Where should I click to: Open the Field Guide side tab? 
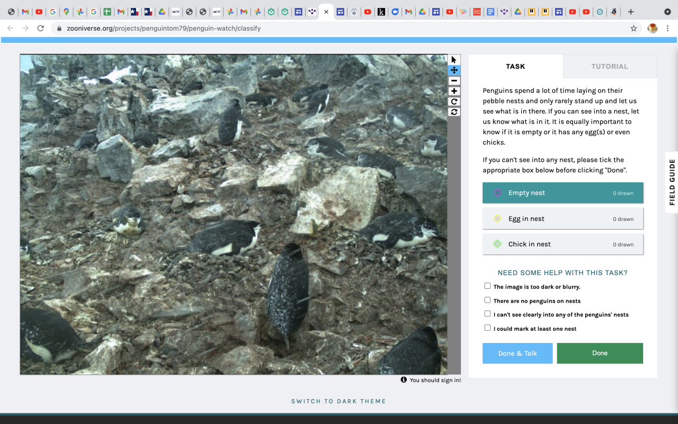(672, 182)
